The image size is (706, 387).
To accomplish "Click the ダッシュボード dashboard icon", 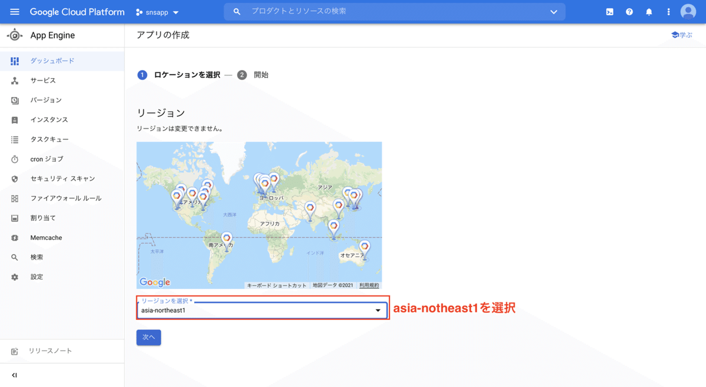I will [15, 61].
